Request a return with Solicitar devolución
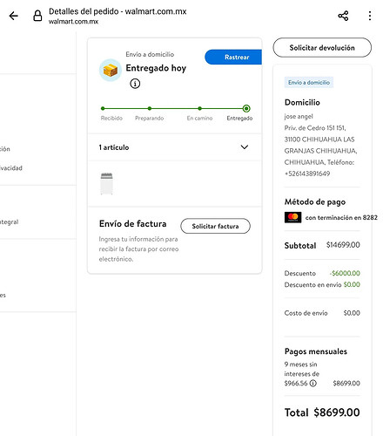Screen dimensions: 383x436 pyautogui.click(x=322, y=48)
